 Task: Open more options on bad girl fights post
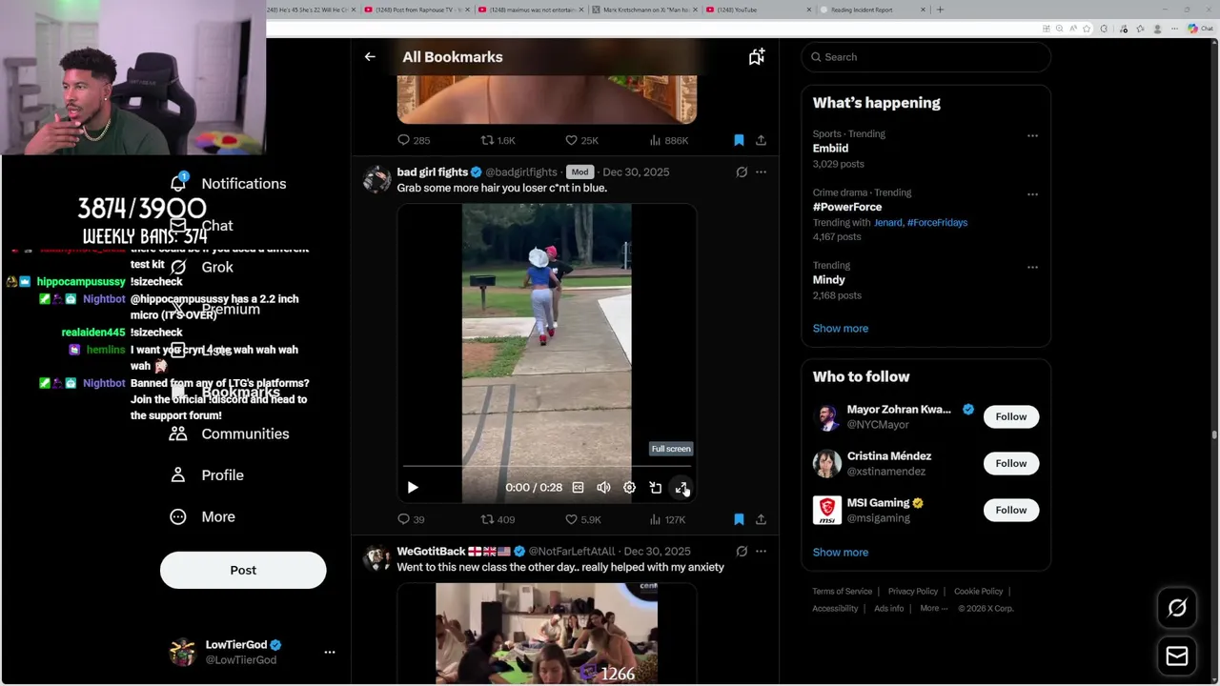(x=761, y=172)
